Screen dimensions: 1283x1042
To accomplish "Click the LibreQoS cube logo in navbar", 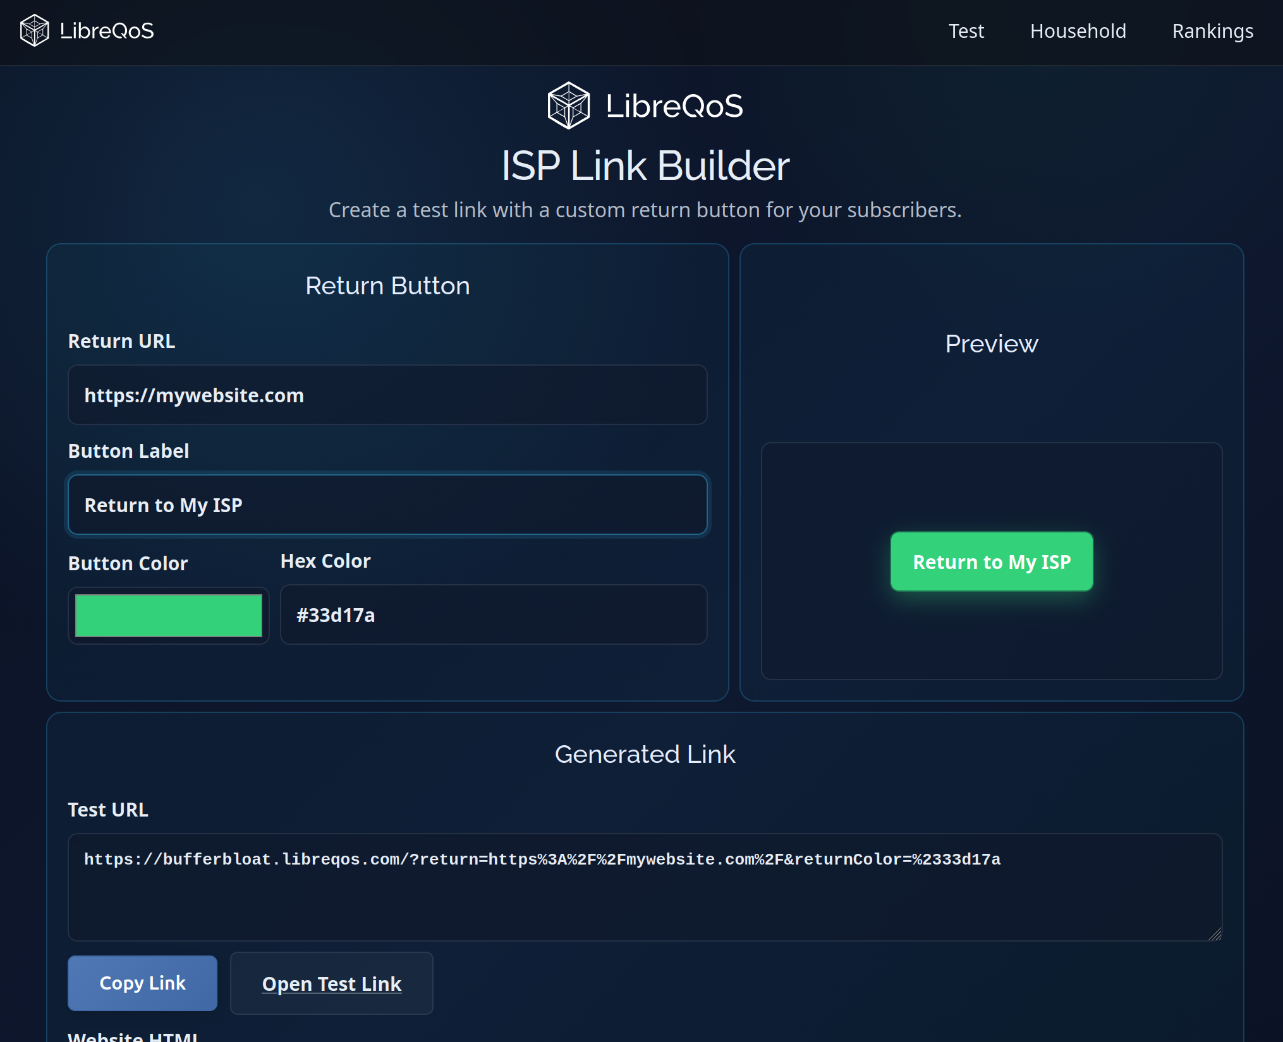I will (34, 30).
